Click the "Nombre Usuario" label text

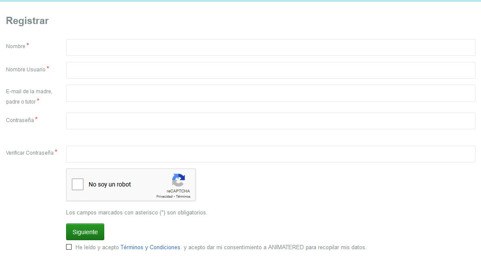pyautogui.click(x=26, y=70)
